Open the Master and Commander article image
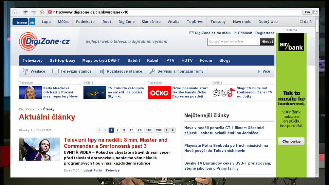Viewport: 329px width, 185px height. (39, 149)
